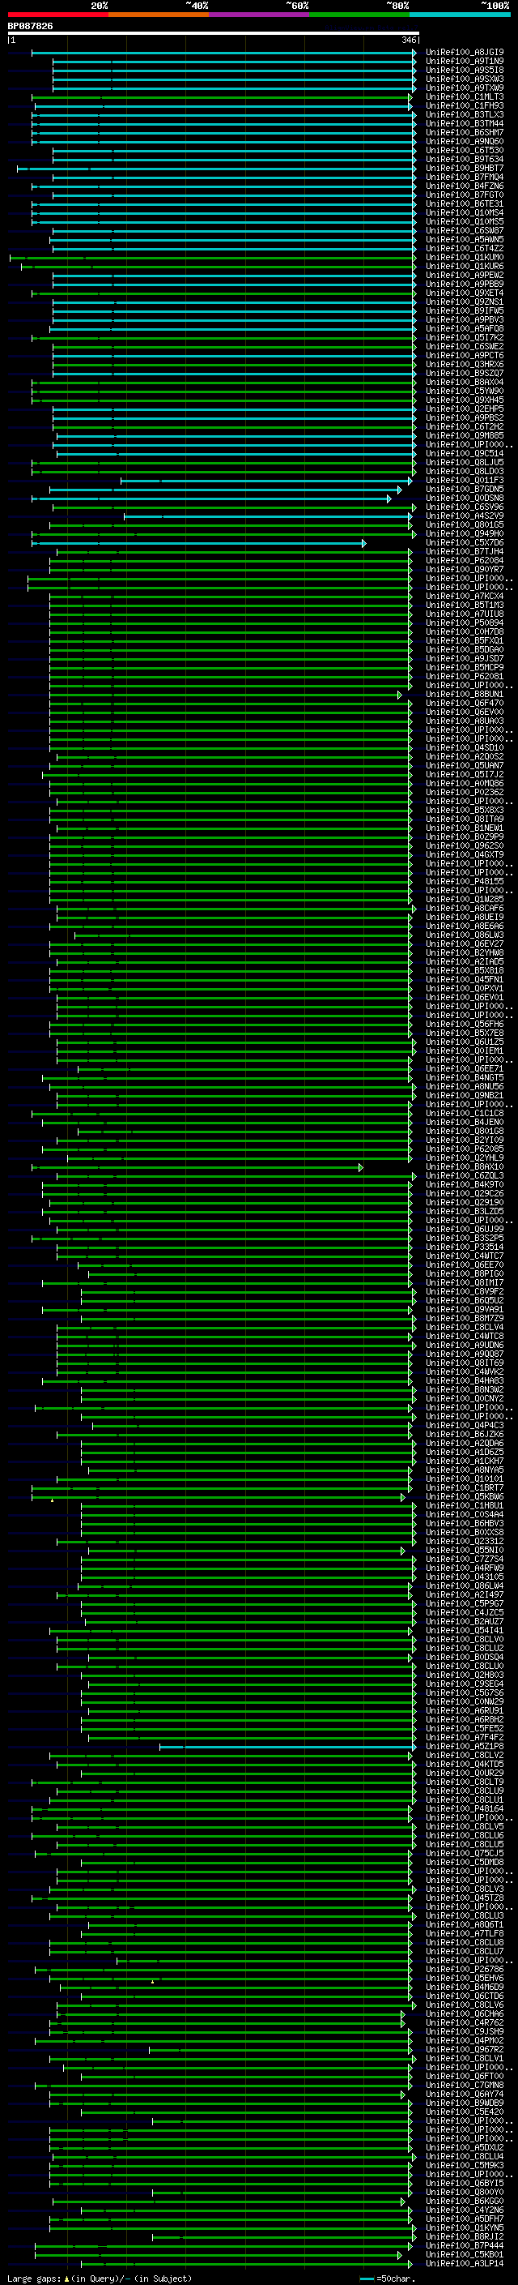Select the UniRef100_B4HA83 label
This screenshot has height=2285, width=518.
click(465, 1381)
